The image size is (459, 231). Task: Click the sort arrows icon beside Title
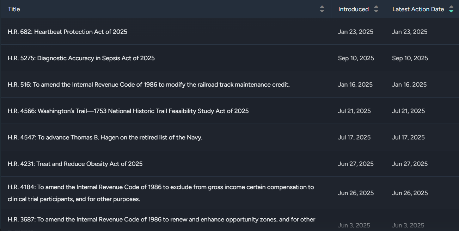(x=322, y=9)
